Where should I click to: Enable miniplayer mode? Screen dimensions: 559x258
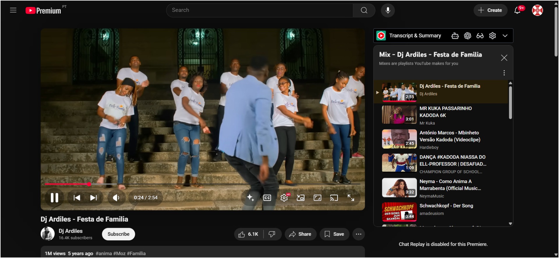[300, 198]
